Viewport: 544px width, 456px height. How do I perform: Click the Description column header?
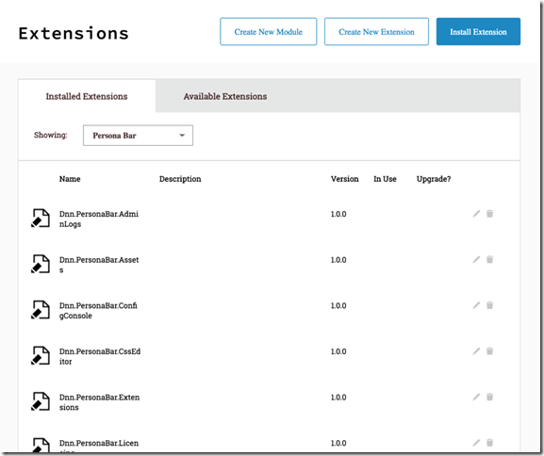(180, 179)
